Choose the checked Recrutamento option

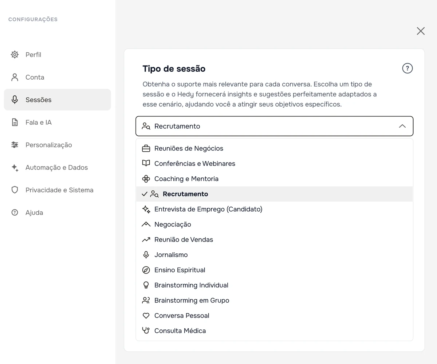point(274,194)
